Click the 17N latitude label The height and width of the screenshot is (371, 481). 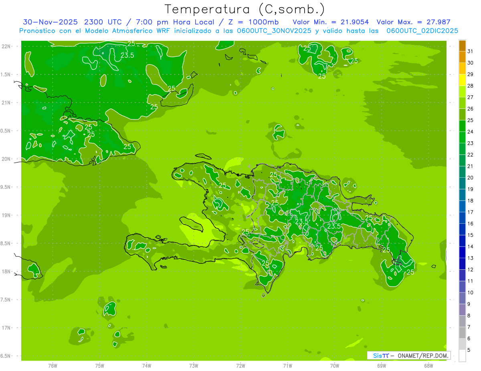[6, 328]
